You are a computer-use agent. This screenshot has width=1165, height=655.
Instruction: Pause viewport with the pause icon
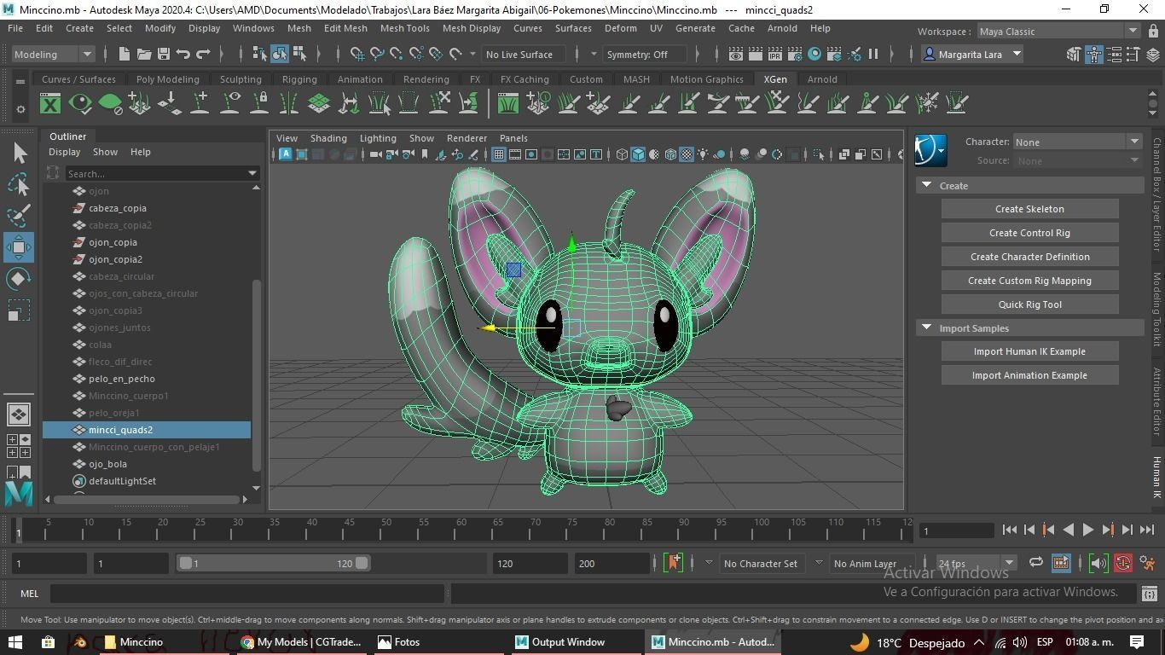coord(873,54)
